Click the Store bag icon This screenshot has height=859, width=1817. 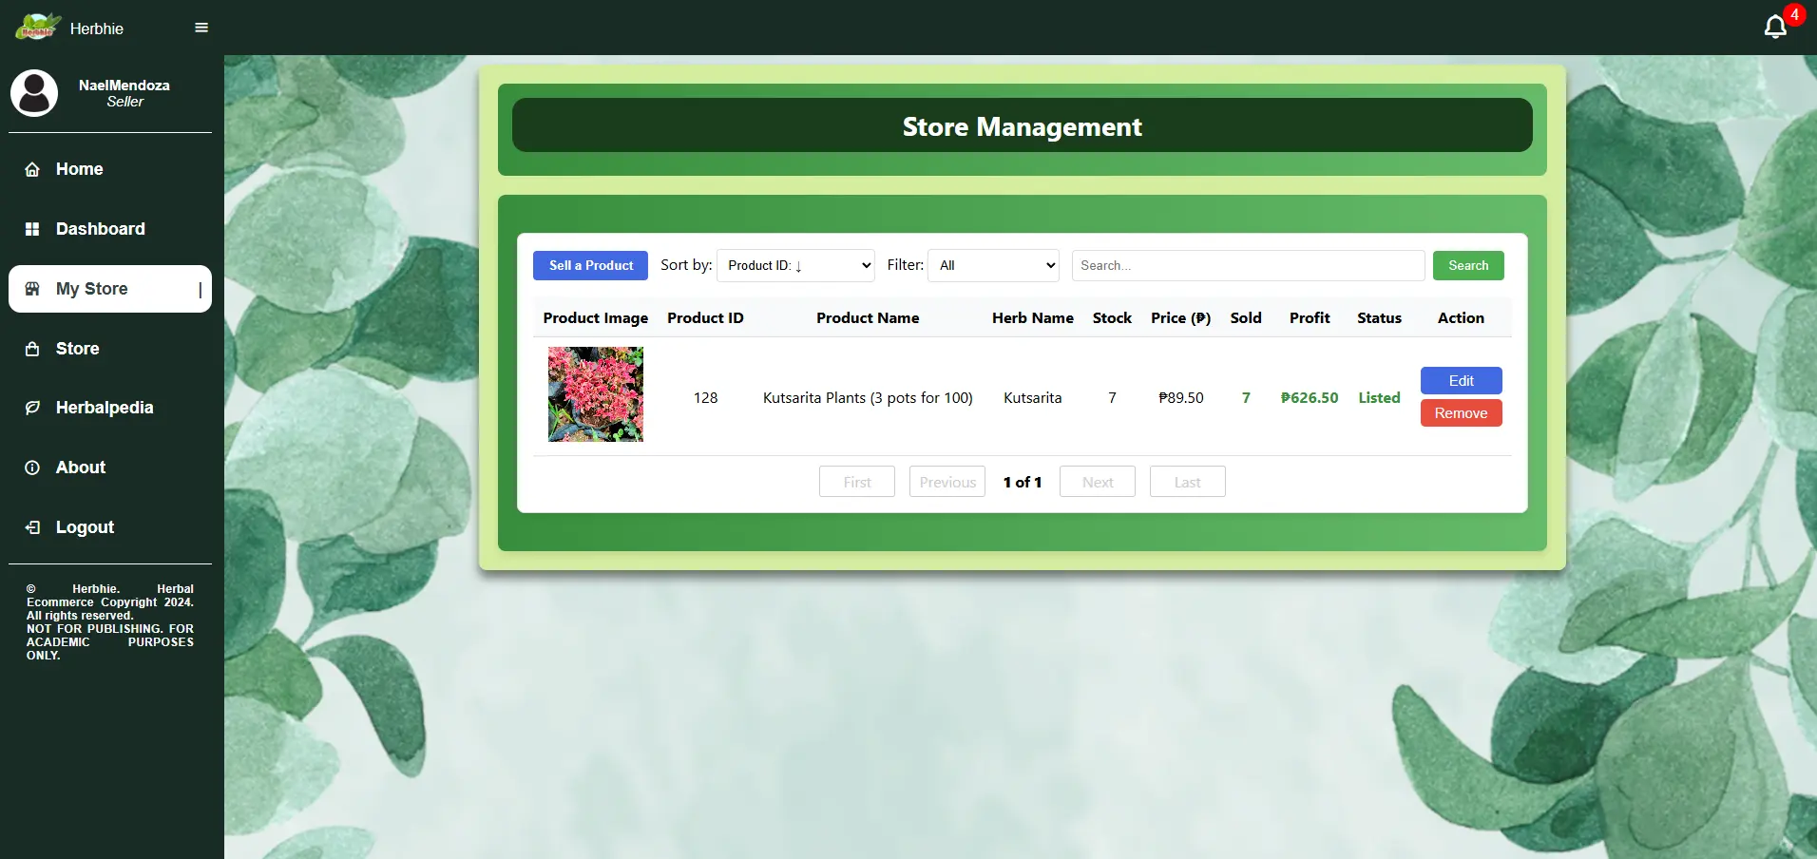click(32, 349)
